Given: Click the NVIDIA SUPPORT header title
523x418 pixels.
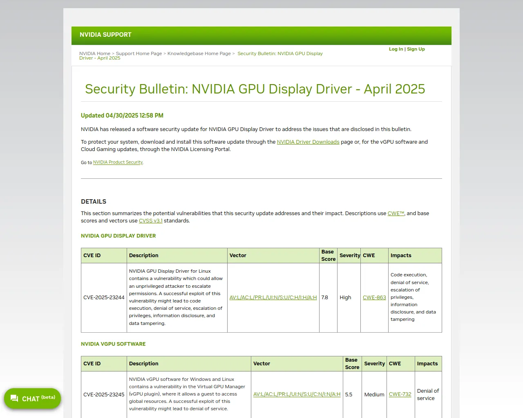Looking at the screenshot, I should (105, 35).
